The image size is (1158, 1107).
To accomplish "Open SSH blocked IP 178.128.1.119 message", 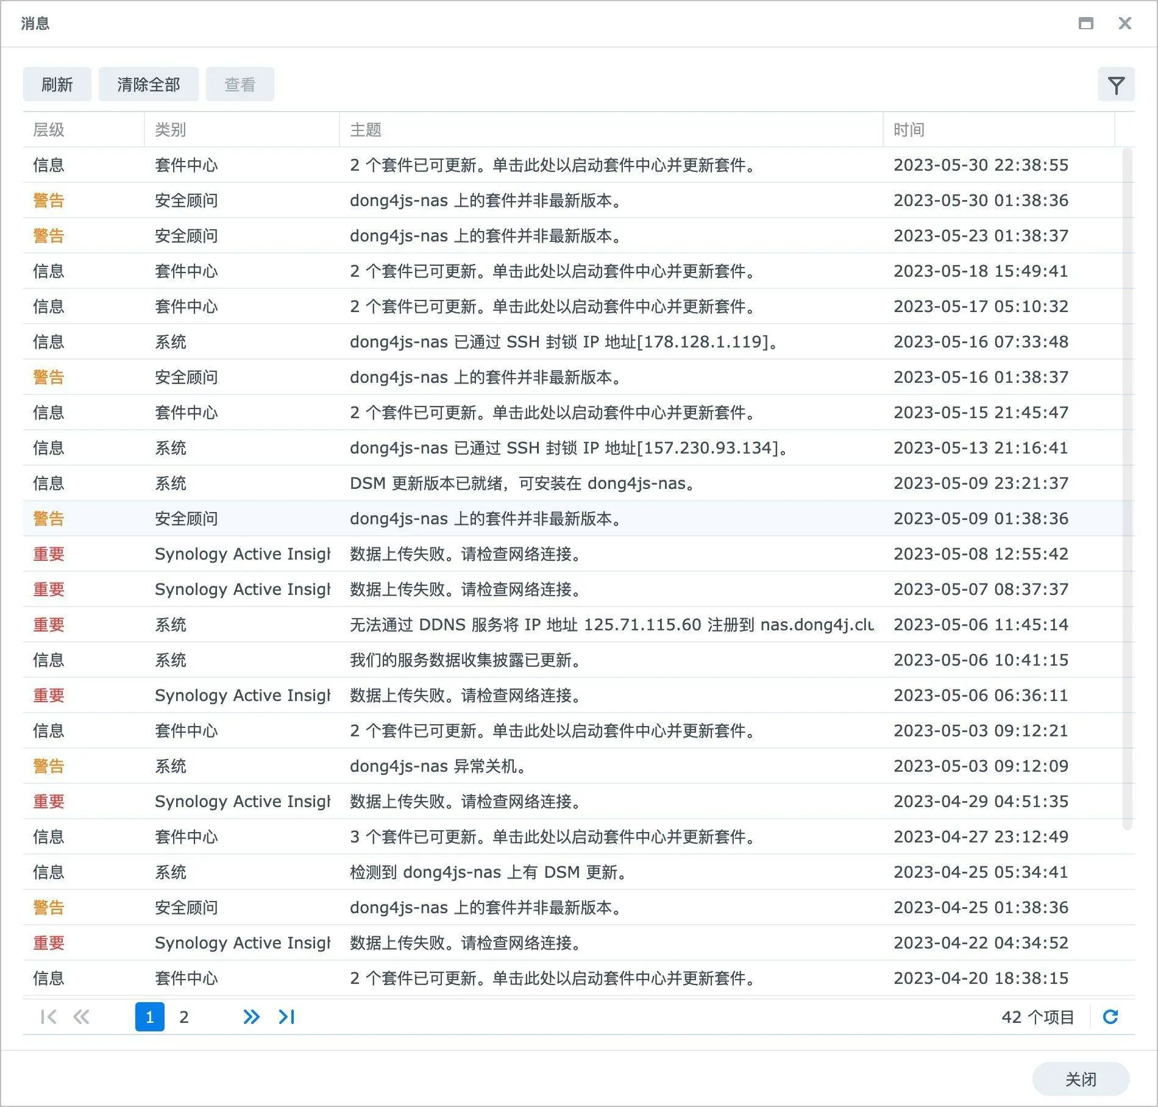I will (x=563, y=342).
